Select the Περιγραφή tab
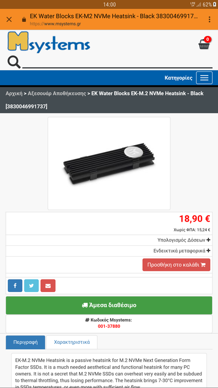 tap(26, 342)
